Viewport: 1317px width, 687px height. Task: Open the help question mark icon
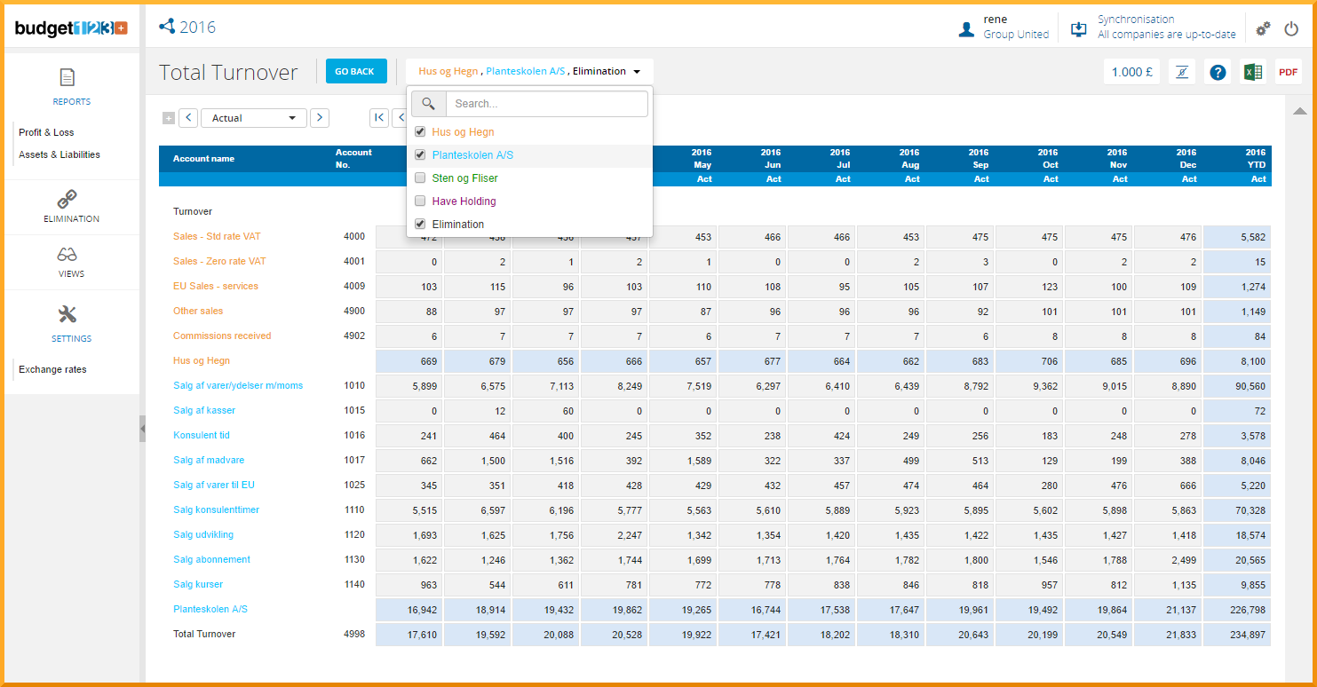(x=1218, y=72)
